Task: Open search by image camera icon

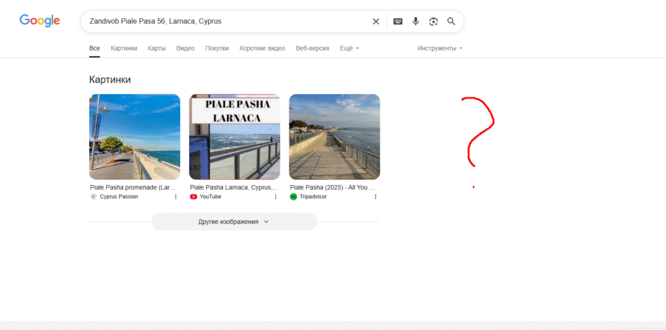Action: click(433, 21)
